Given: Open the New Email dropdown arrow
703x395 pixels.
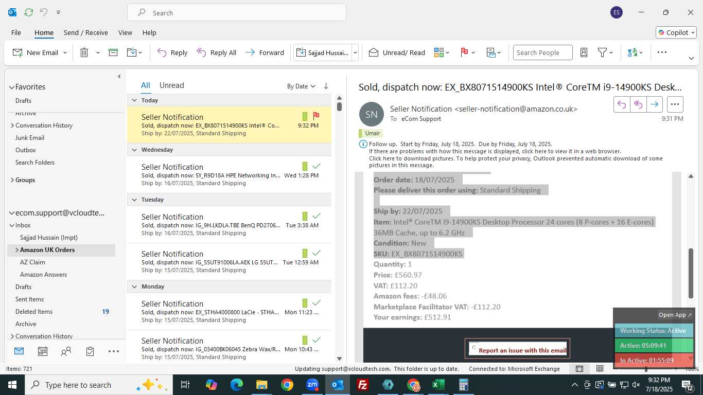Looking at the screenshot, I should [x=65, y=52].
